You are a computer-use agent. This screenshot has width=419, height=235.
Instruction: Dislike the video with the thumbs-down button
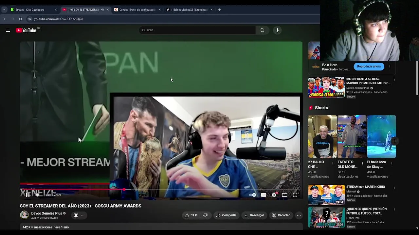(x=205, y=215)
